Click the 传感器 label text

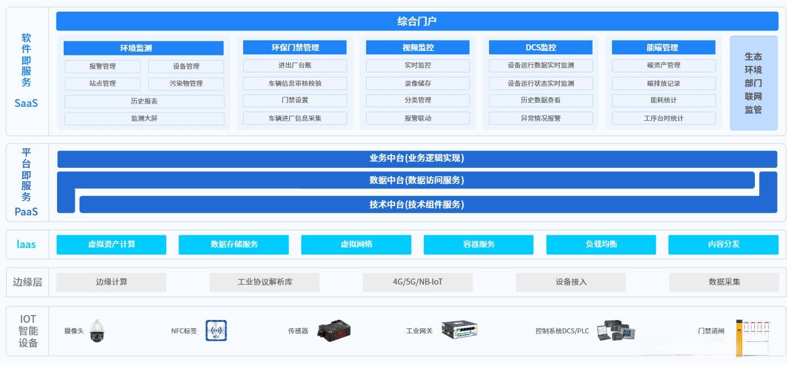pos(298,331)
